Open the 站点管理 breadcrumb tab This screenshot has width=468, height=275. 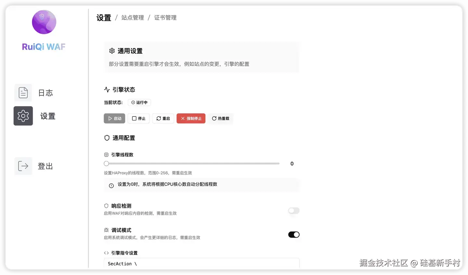click(132, 18)
